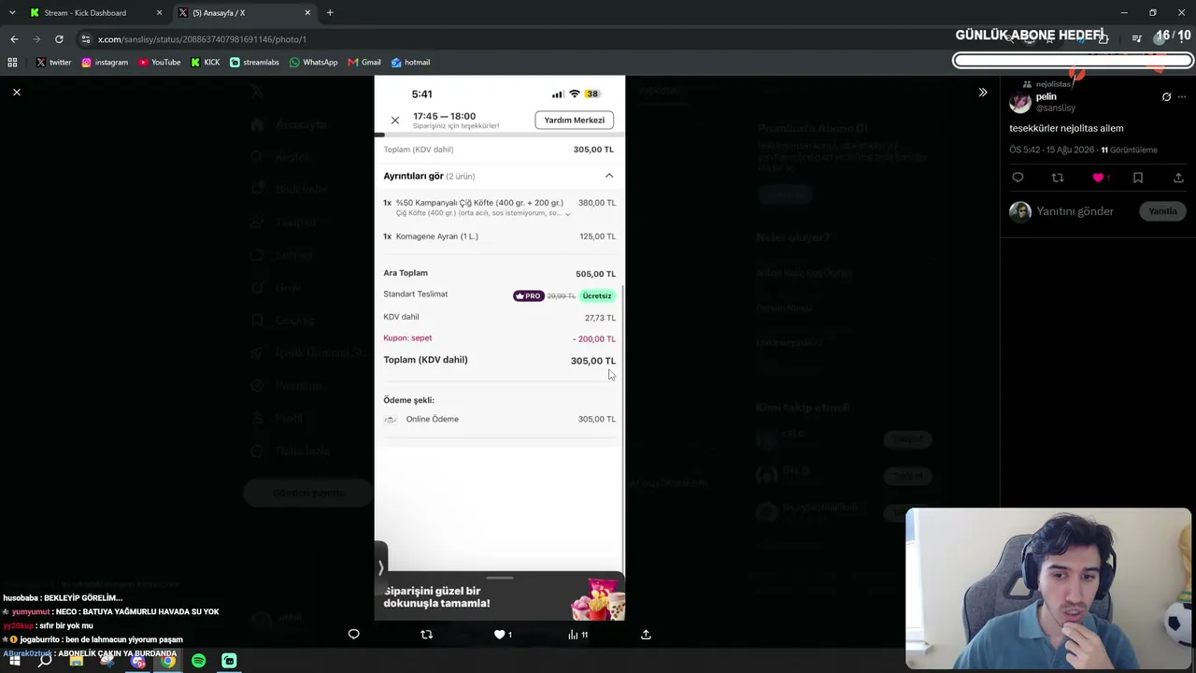This screenshot has height=673, width=1196.
Task: Click the reply icon below the photo
Action: pyautogui.click(x=353, y=635)
